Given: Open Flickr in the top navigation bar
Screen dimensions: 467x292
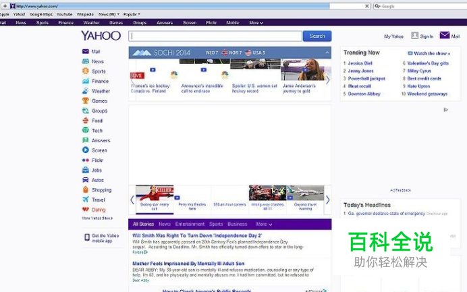Looking at the screenshot, I should coord(211,23).
